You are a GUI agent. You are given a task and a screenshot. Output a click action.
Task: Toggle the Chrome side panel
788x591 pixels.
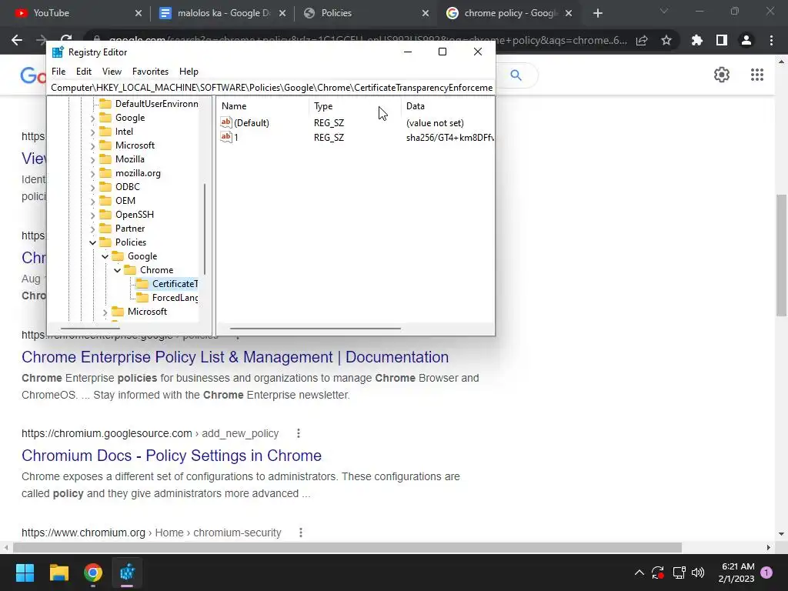coord(722,40)
